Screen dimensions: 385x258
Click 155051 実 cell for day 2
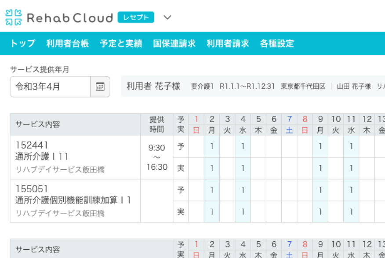[212, 211]
